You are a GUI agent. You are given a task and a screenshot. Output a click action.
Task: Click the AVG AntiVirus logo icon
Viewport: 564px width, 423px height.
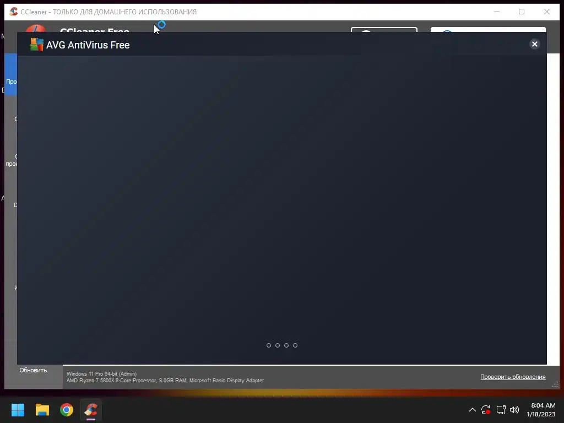click(37, 45)
